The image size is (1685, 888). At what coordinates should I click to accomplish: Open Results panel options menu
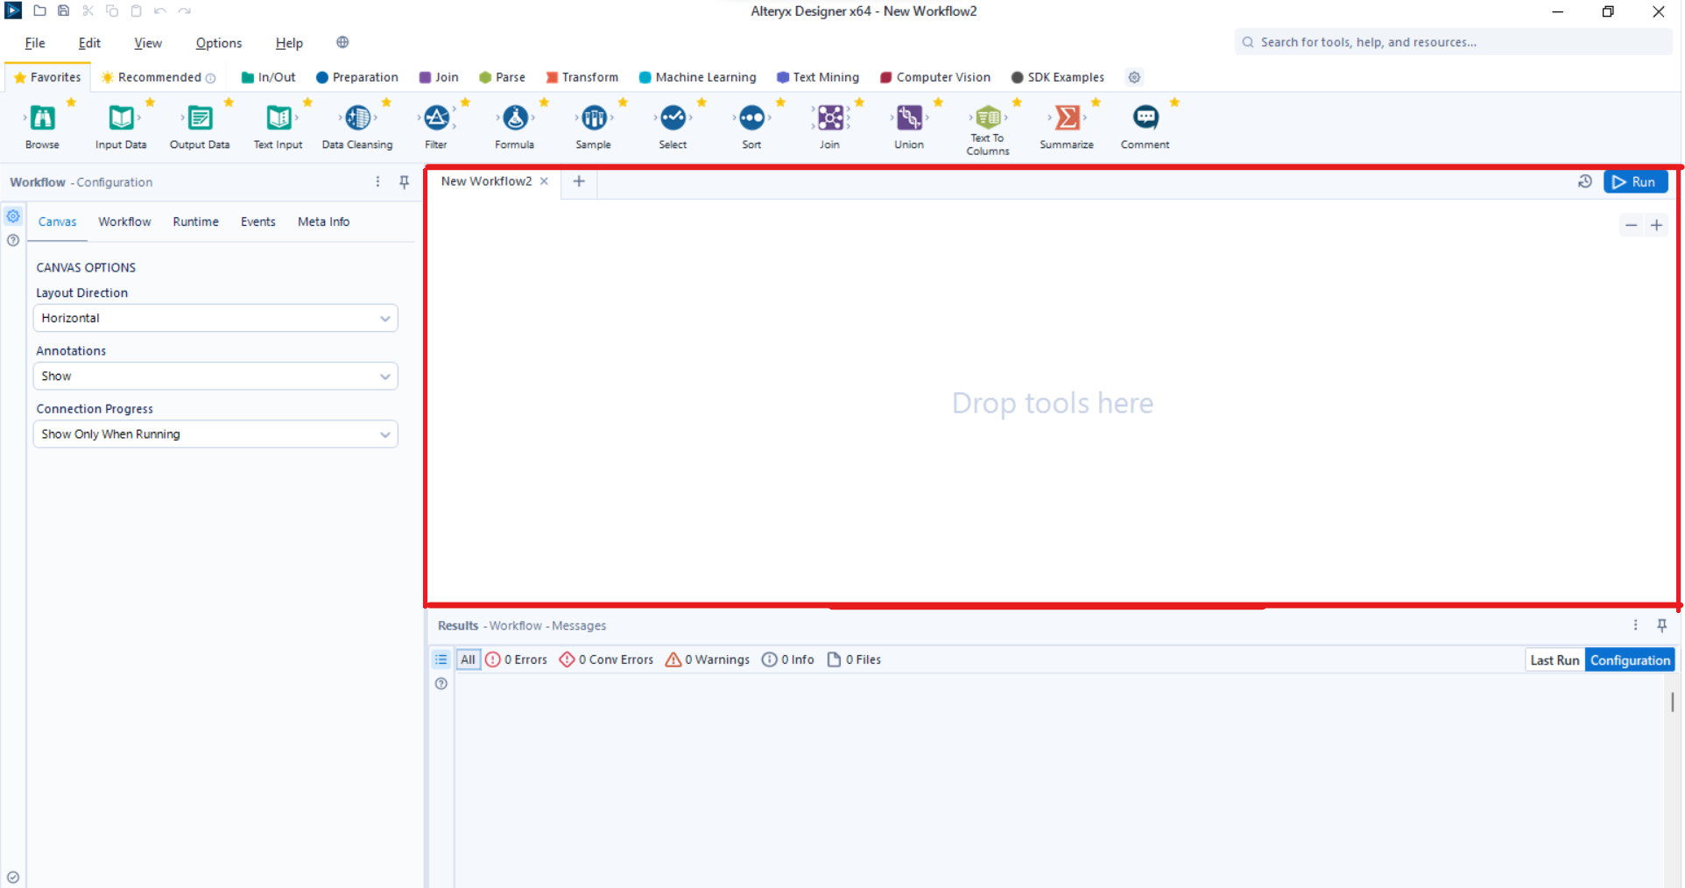click(x=1635, y=625)
